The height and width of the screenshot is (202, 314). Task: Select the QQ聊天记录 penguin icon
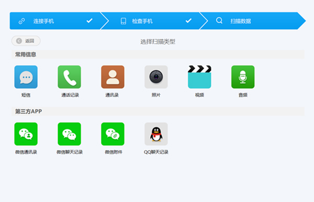[156, 134]
